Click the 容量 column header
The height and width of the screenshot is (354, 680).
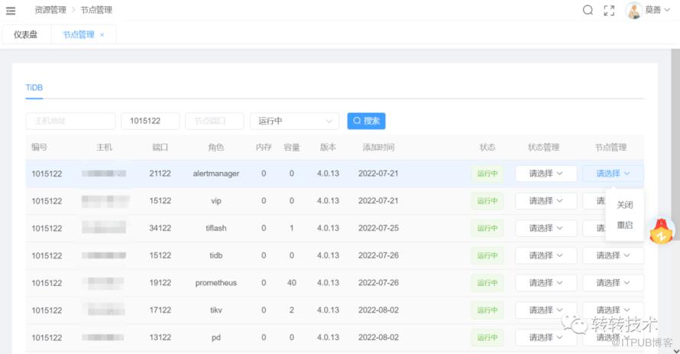click(x=292, y=148)
